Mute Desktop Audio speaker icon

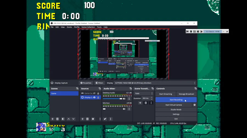coord(124,99)
